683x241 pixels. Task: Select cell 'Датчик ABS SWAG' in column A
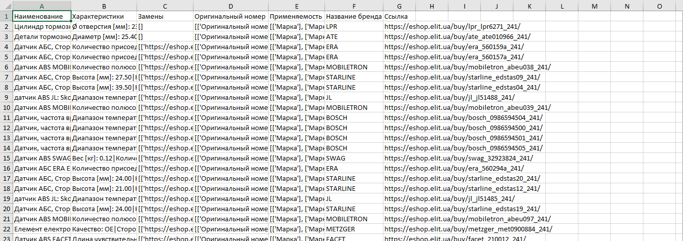pyautogui.click(x=42, y=158)
